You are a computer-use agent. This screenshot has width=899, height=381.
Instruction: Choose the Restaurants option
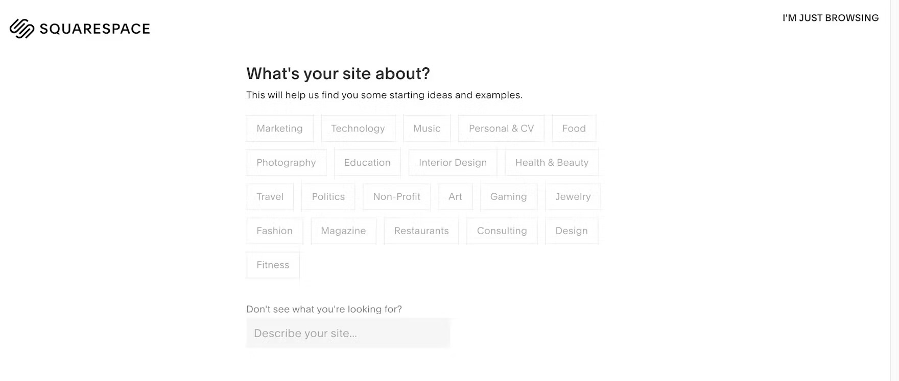[x=421, y=231]
